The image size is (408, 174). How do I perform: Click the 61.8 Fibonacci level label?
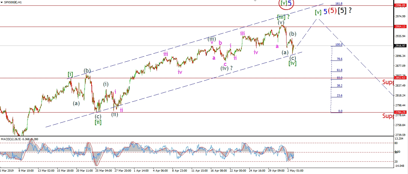coord(340,70)
